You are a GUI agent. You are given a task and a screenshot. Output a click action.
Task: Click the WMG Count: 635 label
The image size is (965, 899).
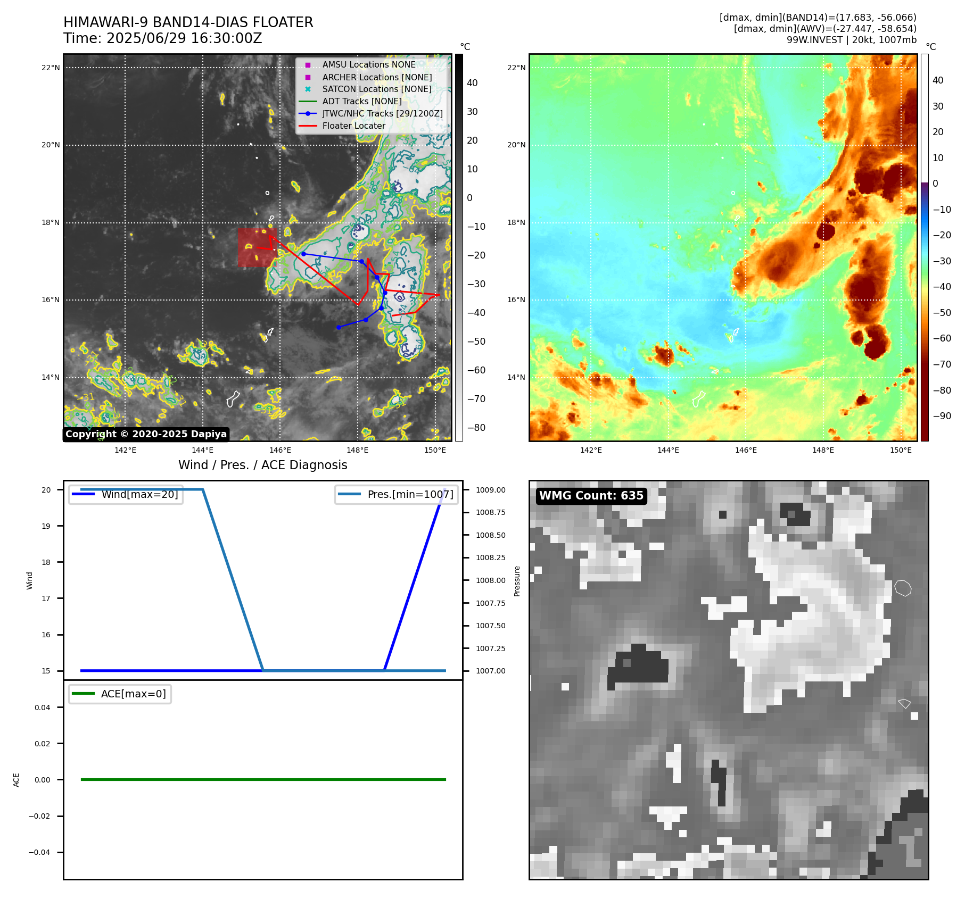point(591,496)
